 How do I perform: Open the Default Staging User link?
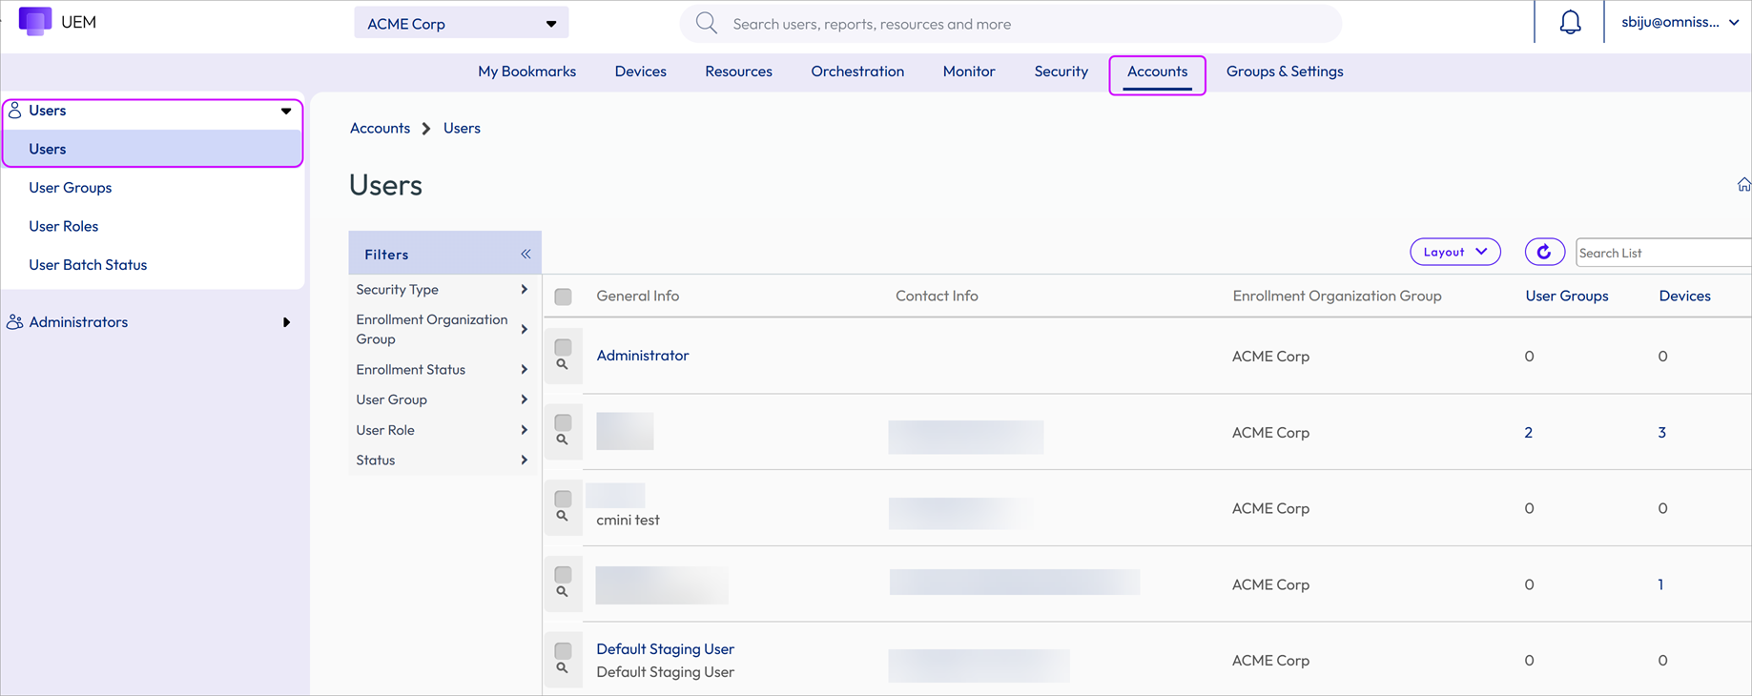[666, 649]
